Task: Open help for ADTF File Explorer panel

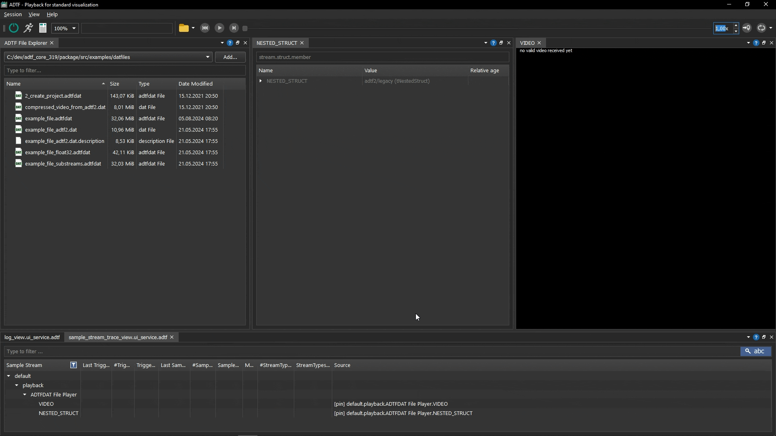Action: click(x=230, y=43)
